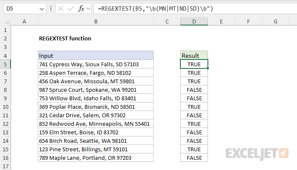Click the TRUE result in row 7
The width and height of the screenshot is (297, 170).
(194, 82)
